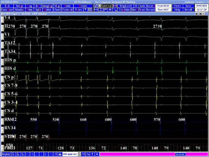This screenshot has width=209, height=157.
Task: Open the Holter view
Action: (47, 10)
